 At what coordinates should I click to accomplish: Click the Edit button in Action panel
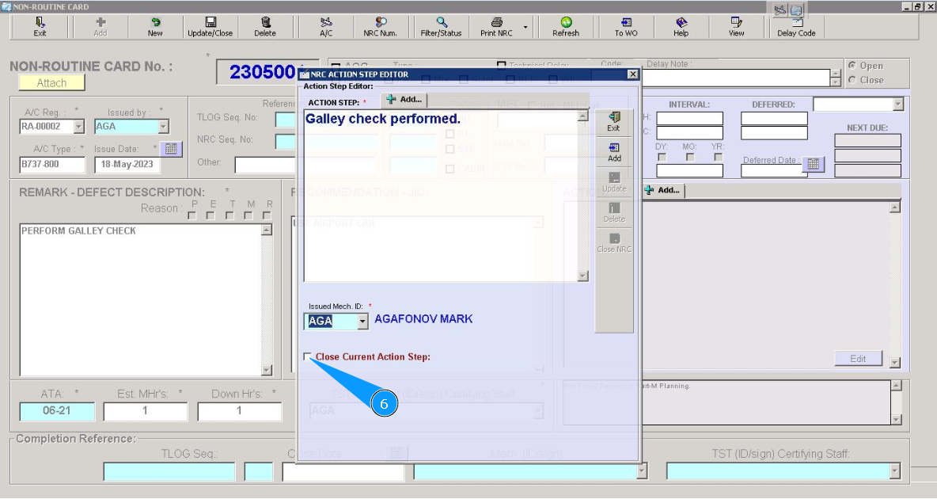(858, 358)
